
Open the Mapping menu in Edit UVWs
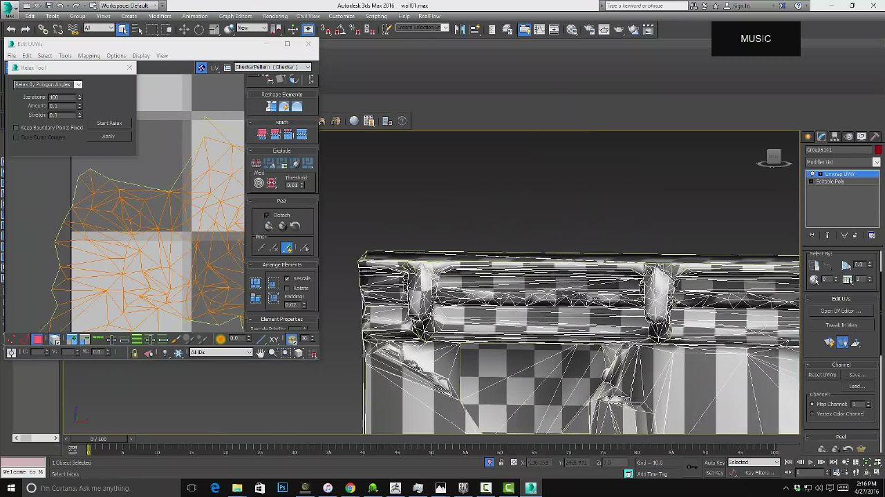pos(88,56)
